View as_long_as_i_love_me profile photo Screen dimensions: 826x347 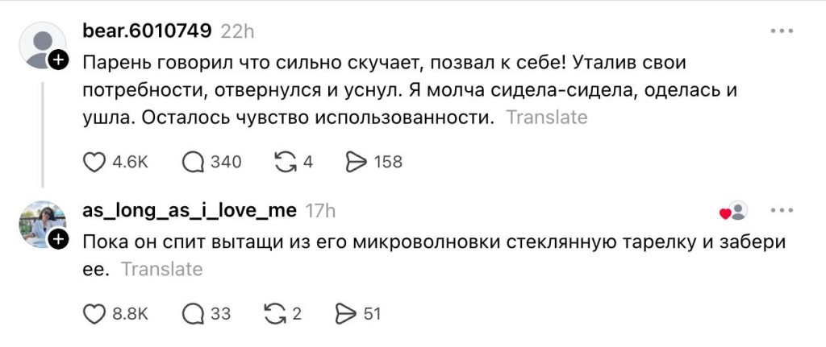pos(40,224)
